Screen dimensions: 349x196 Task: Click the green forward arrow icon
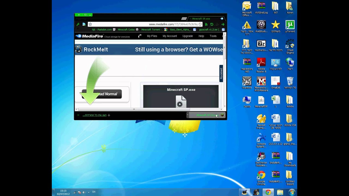click(223, 24)
